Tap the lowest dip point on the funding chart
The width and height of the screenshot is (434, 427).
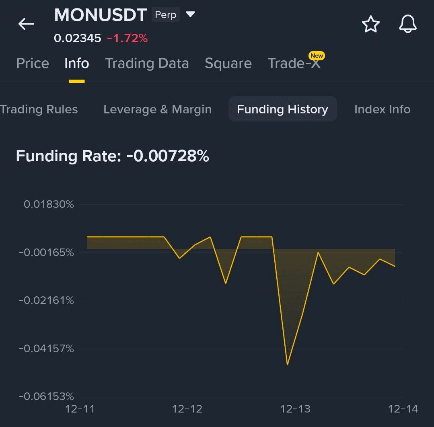tap(287, 364)
